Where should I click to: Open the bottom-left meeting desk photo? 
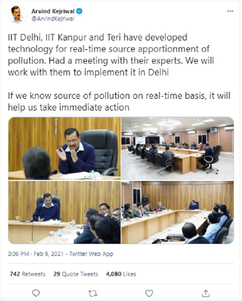[x=64, y=212]
